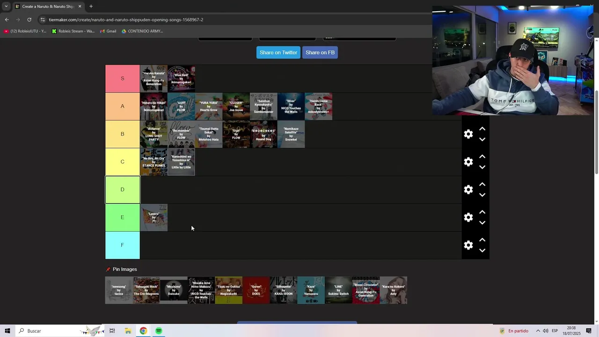Move tier E row up
The image size is (599, 337).
(x=482, y=212)
